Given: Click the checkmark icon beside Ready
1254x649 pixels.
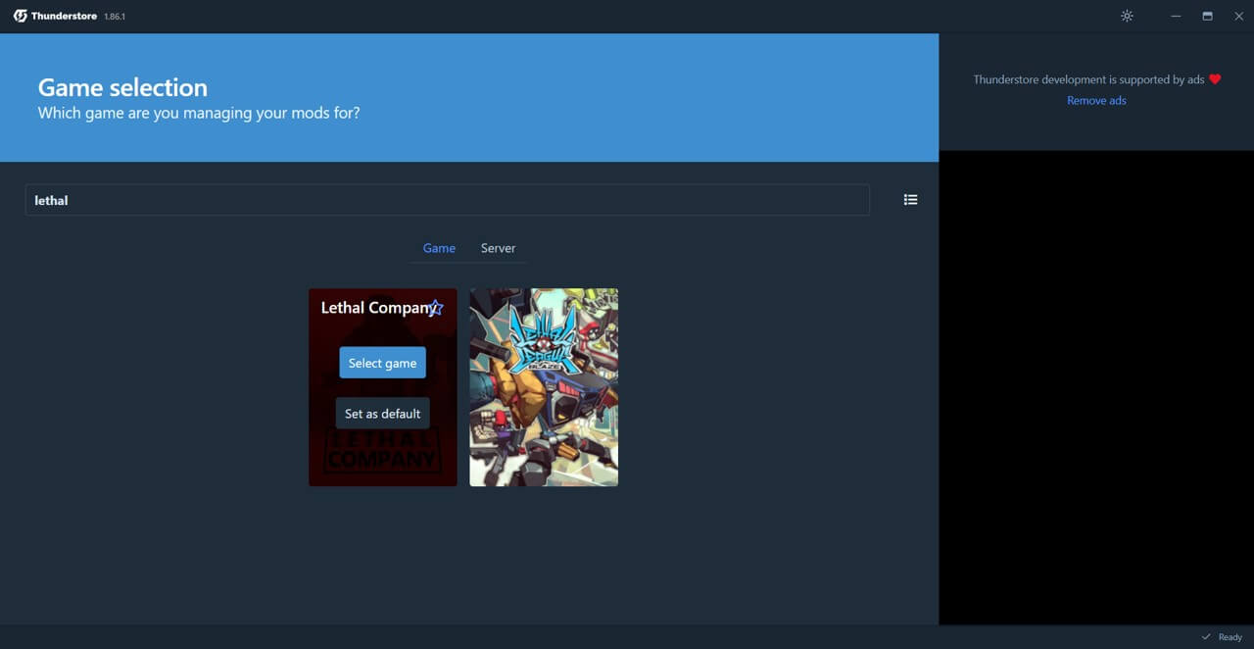Looking at the screenshot, I should pyautogui.click(x=1206, y=637).
